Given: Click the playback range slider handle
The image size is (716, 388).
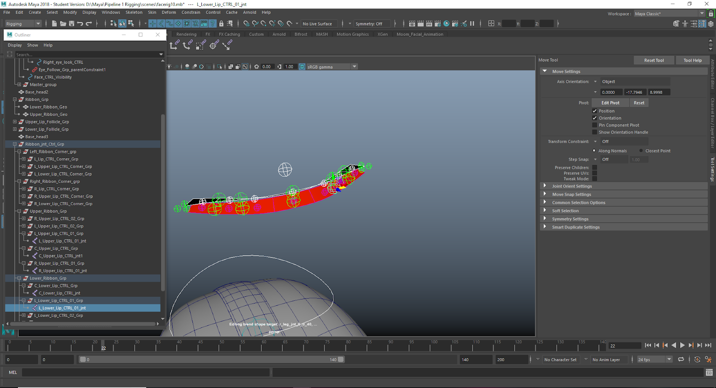Looking at the screenshot, I should tap(341, 359).
